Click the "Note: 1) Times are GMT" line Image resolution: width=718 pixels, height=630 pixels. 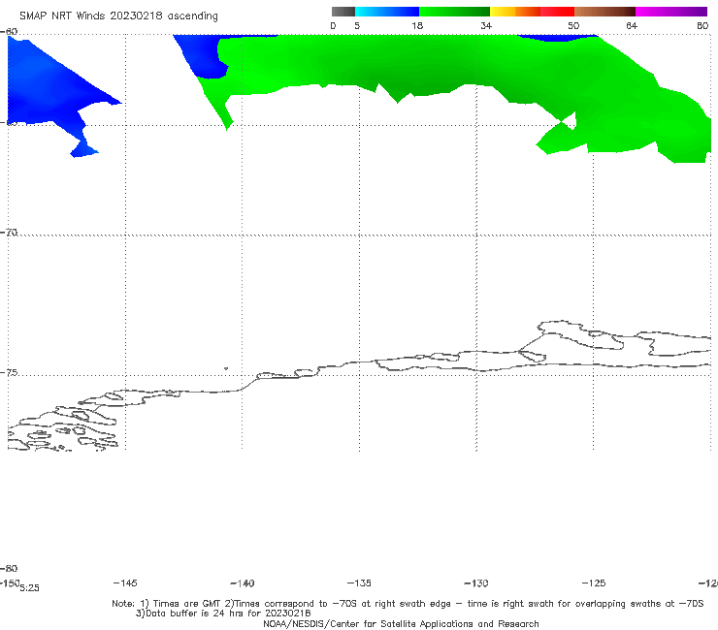408,604
